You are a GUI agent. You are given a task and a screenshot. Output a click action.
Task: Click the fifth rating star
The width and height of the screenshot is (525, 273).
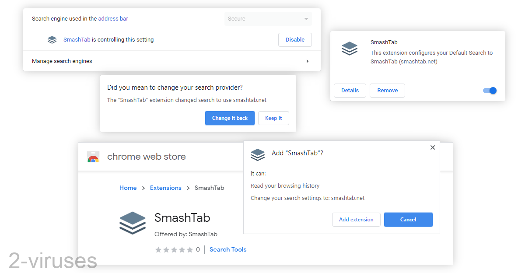(189, 249)
